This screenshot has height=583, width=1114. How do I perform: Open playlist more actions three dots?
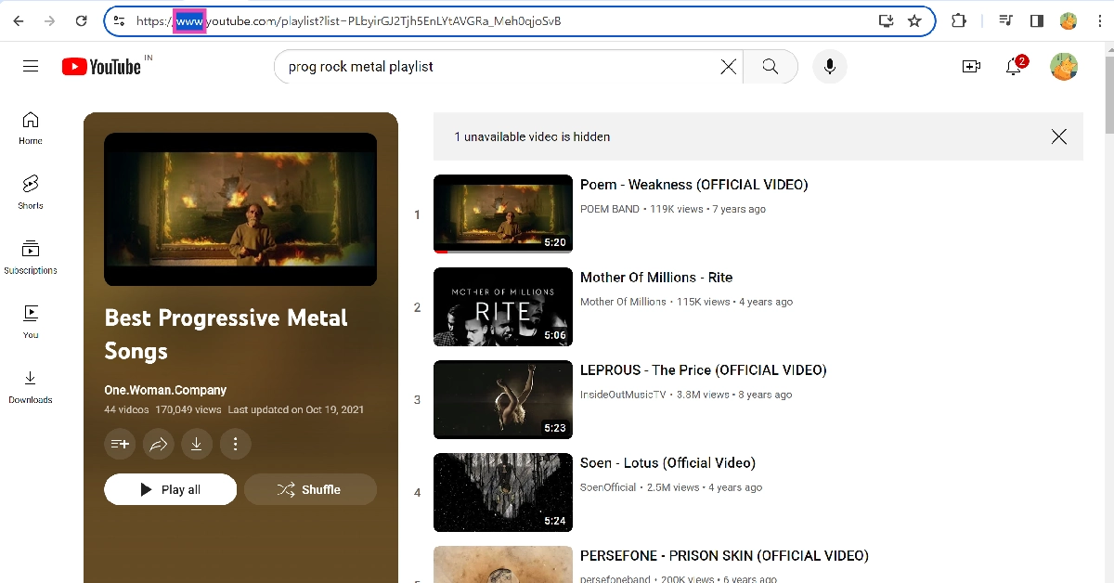(x=235, y=444)
